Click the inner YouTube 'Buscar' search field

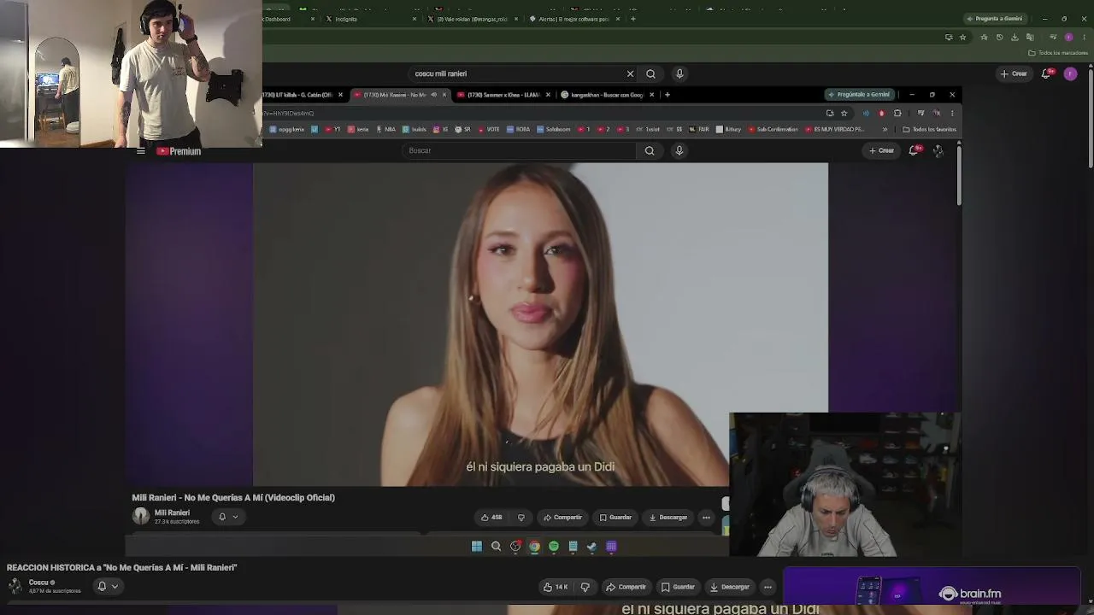[519, 150]
